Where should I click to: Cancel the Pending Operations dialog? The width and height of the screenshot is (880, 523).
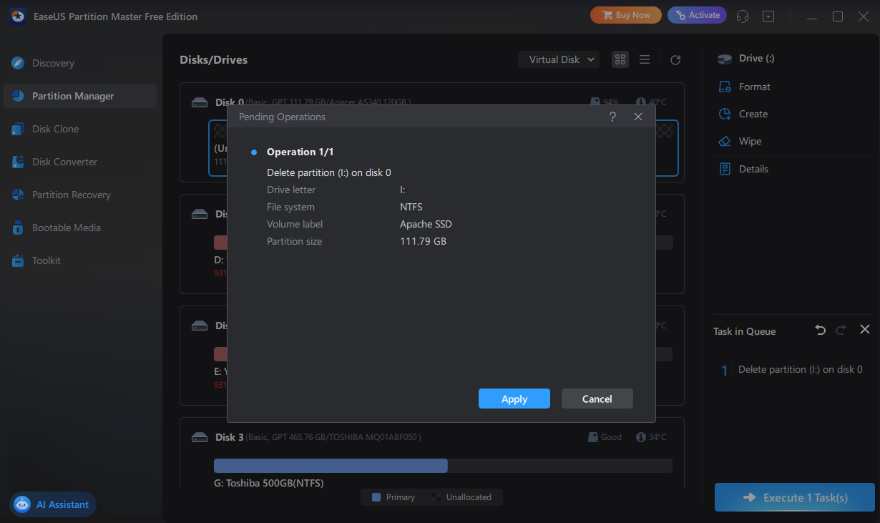(597, 399)
